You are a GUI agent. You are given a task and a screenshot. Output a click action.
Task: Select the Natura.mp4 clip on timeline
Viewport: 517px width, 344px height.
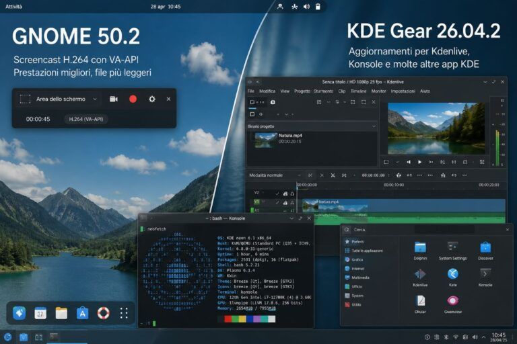[x=404, y=206]
